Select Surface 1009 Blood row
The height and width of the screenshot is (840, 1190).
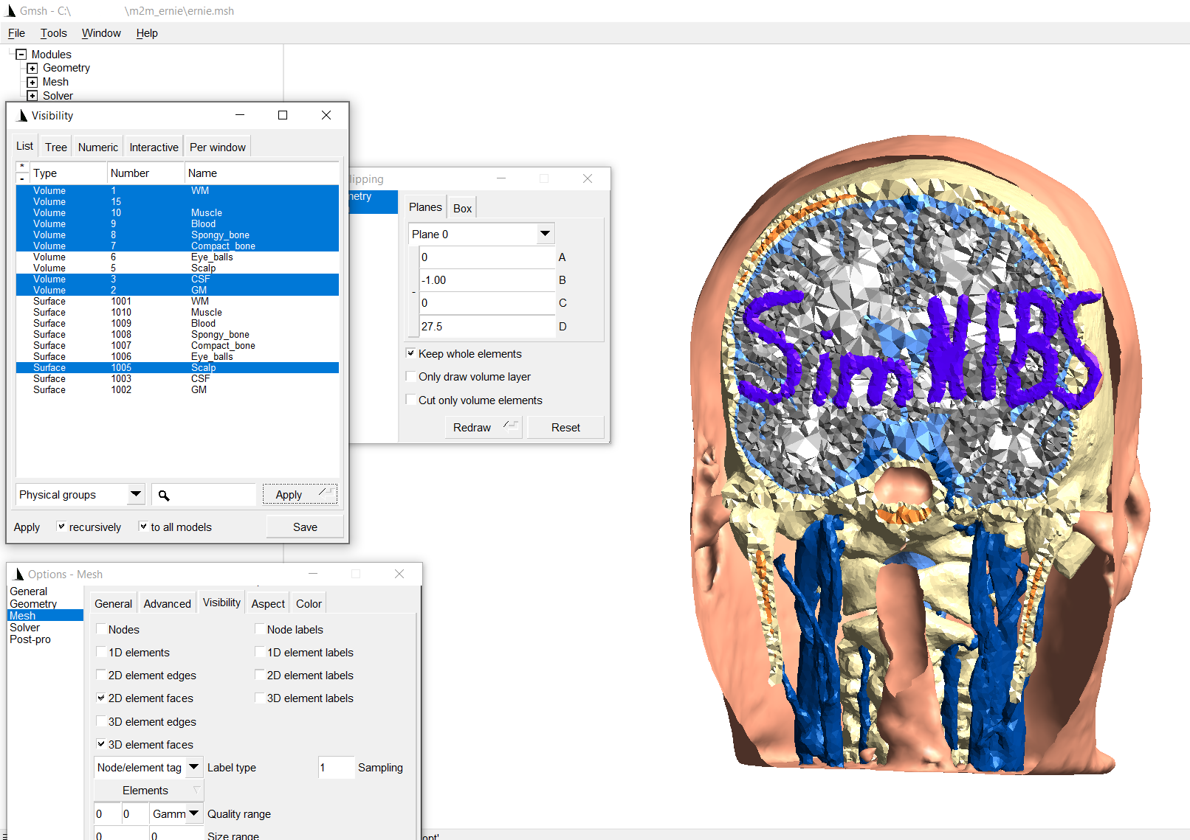tap(177, 323)
